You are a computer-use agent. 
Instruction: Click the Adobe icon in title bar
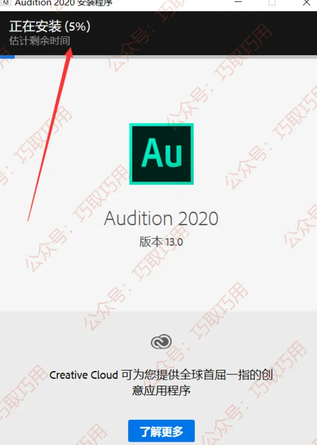pos(6,3)
